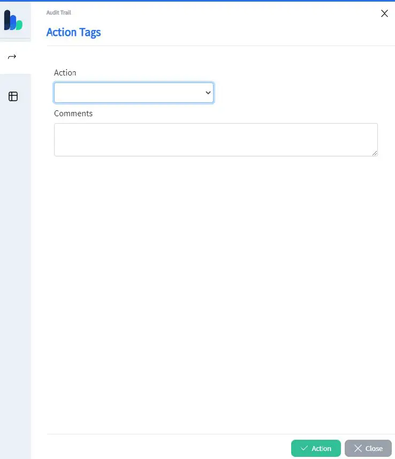Open the table layout sidebar icon
This screenshot has width=395, height=459.
pos(13,96)
